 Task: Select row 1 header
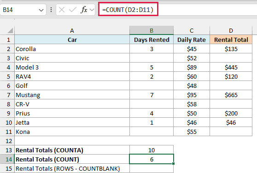[x=7, y=40]
